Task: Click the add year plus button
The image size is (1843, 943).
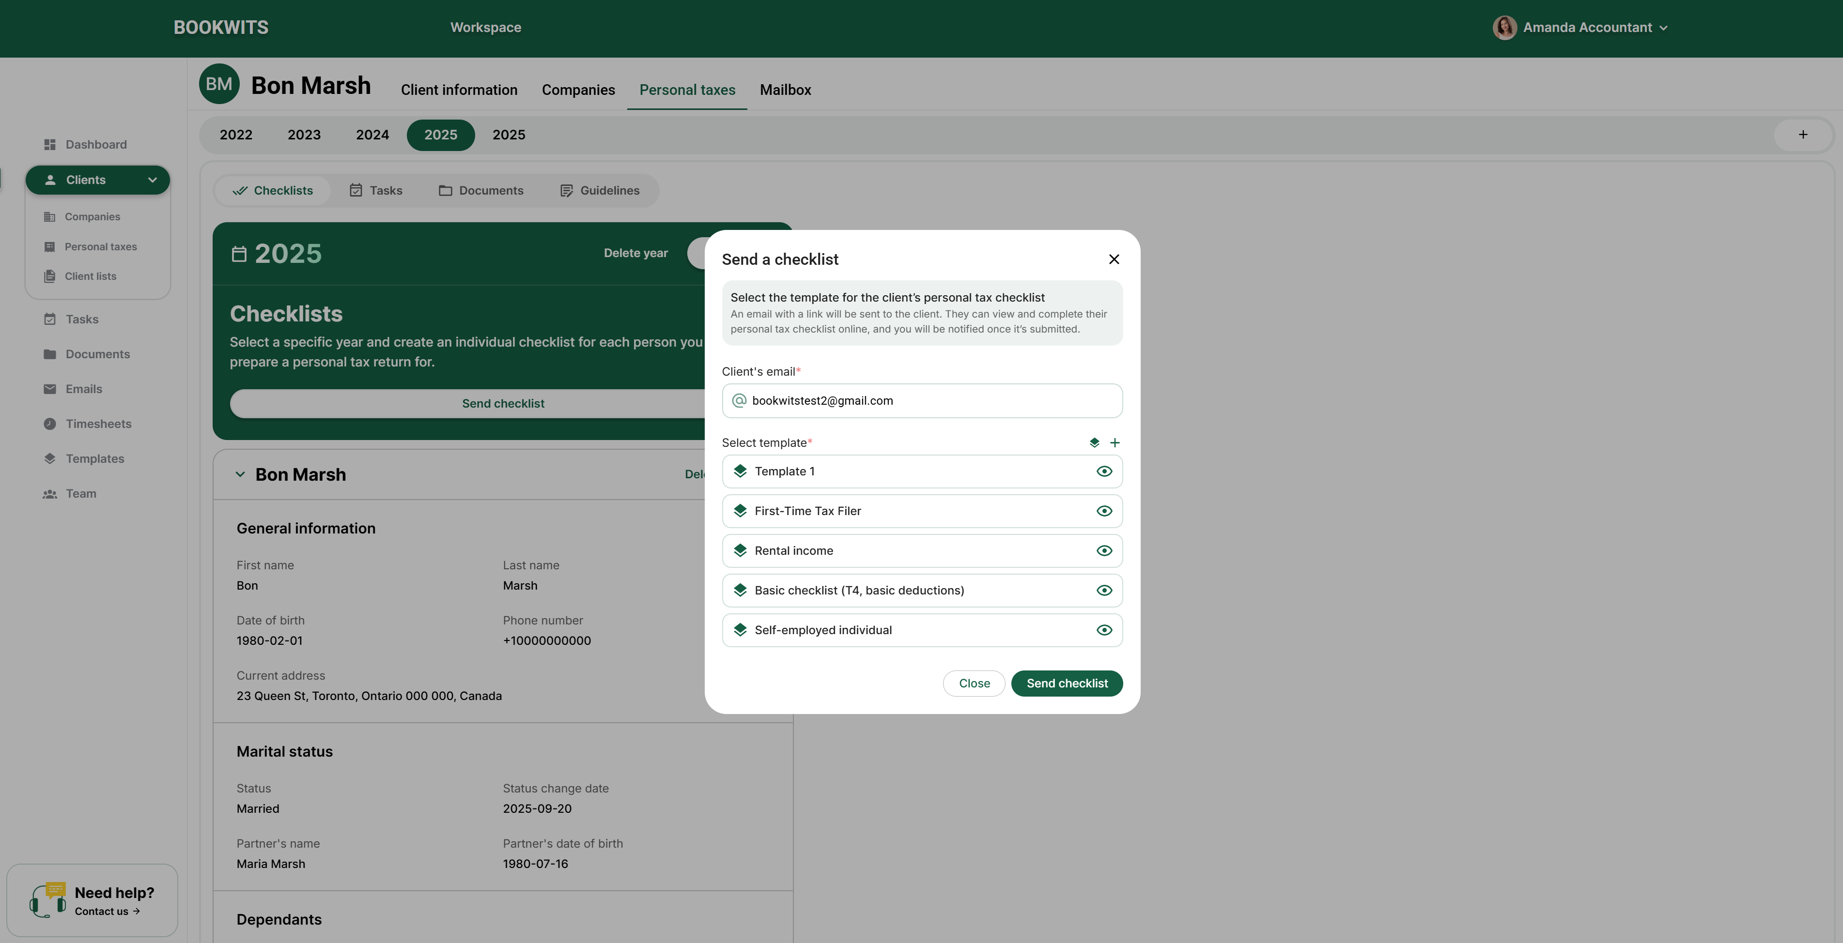Action: (1802, 135)
